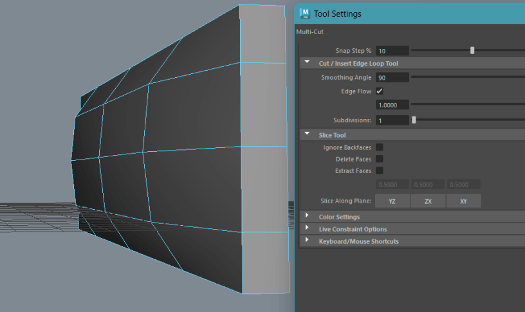Screen dimensions: 525x312
Task: Collapse the Slice Tool section
Action: [307, 134]
